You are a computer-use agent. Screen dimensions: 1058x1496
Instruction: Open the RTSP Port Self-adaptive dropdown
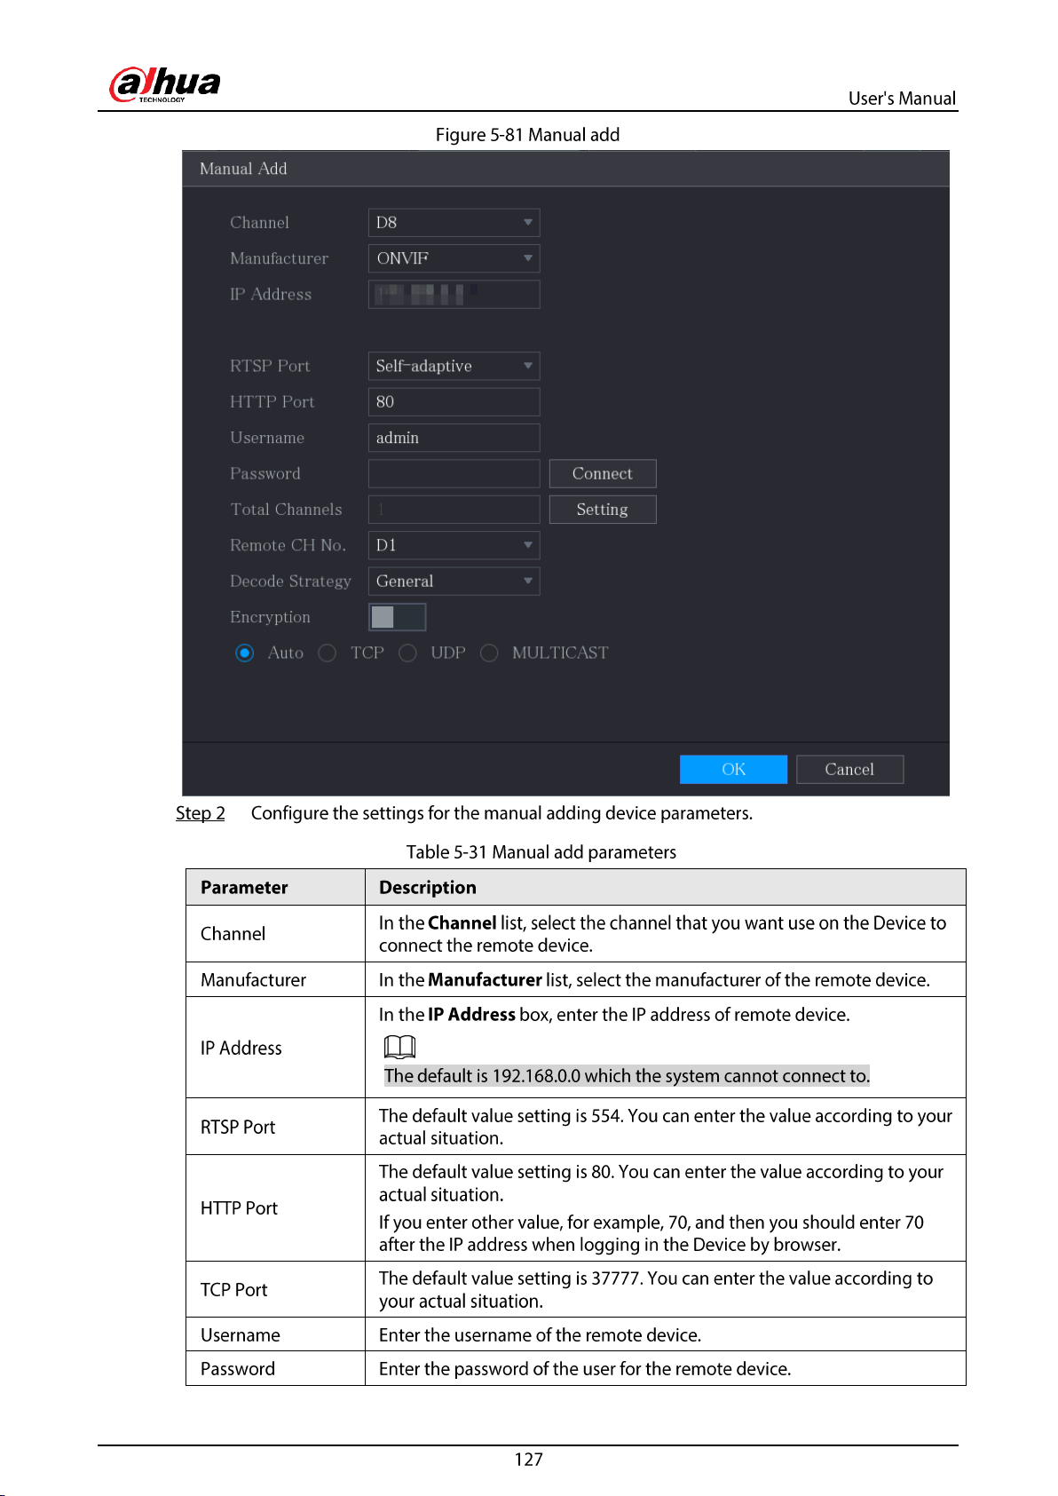click(x=454, y=366)
